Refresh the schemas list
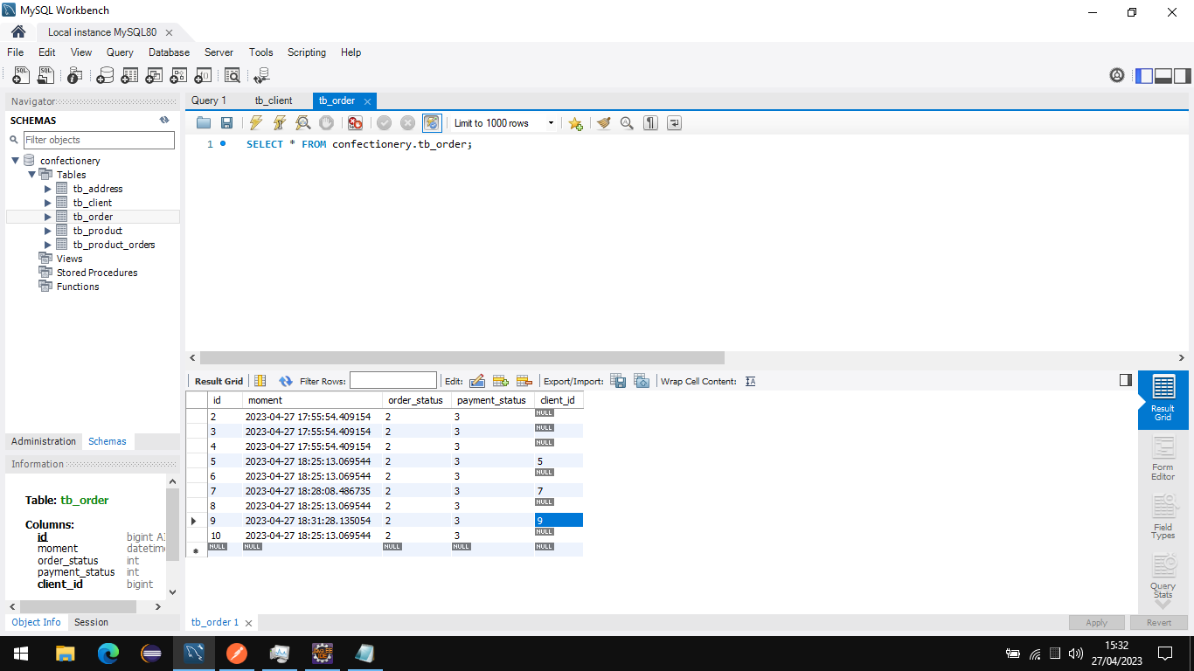 point(164,121)
